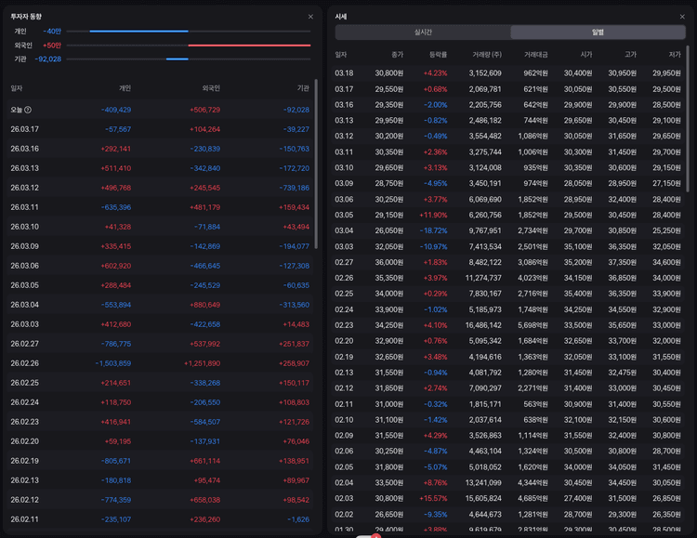Select the trade amount 962억원
The image size is (697, 538).
(535, 73)
